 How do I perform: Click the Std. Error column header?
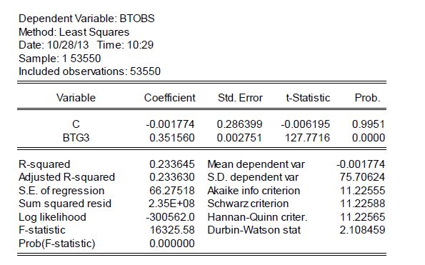(x=240, y=98)
